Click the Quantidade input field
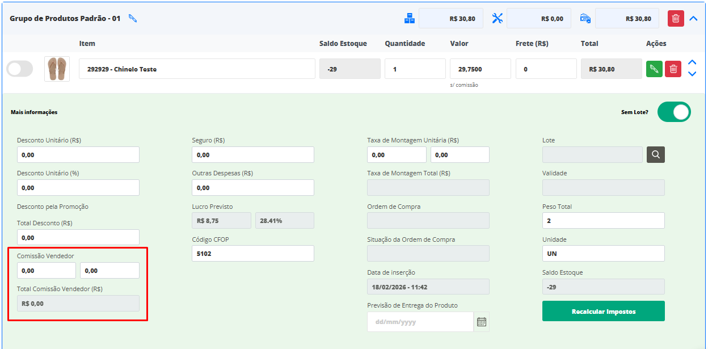Image resolution: width=708 pixels, height=349 pixels. [x=415, y=69]
